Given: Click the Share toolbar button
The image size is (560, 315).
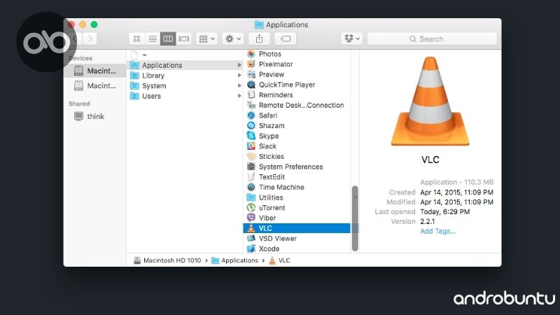Looking at the screenshot, I should tap(259, 38).
